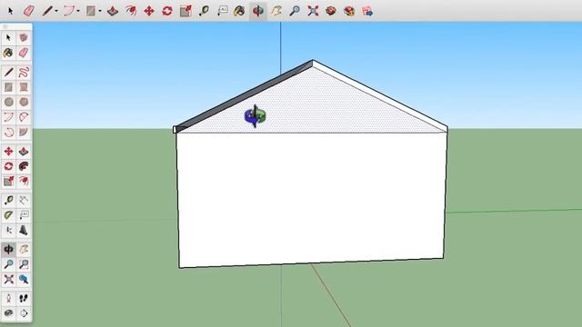Return to Previous view using blue icon
The width and height of the screenshot is (582, 327).
(x=24, y=279)
